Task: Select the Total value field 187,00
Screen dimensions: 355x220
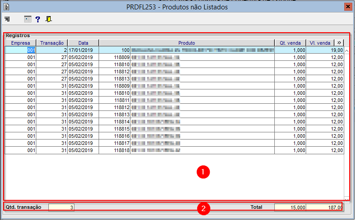Action: 325,207
